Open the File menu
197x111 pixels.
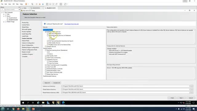point(2,4)
